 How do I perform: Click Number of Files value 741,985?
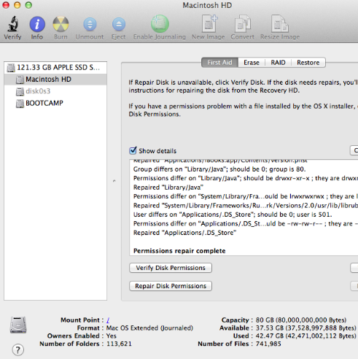(x=268, y=344)
